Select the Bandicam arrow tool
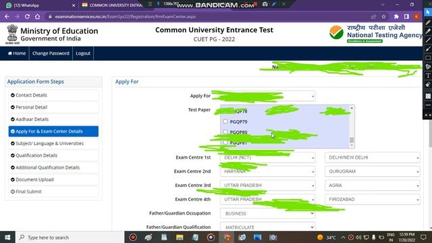Image resolution: width=432 pixels, height=243 pixels. (428, 49)
